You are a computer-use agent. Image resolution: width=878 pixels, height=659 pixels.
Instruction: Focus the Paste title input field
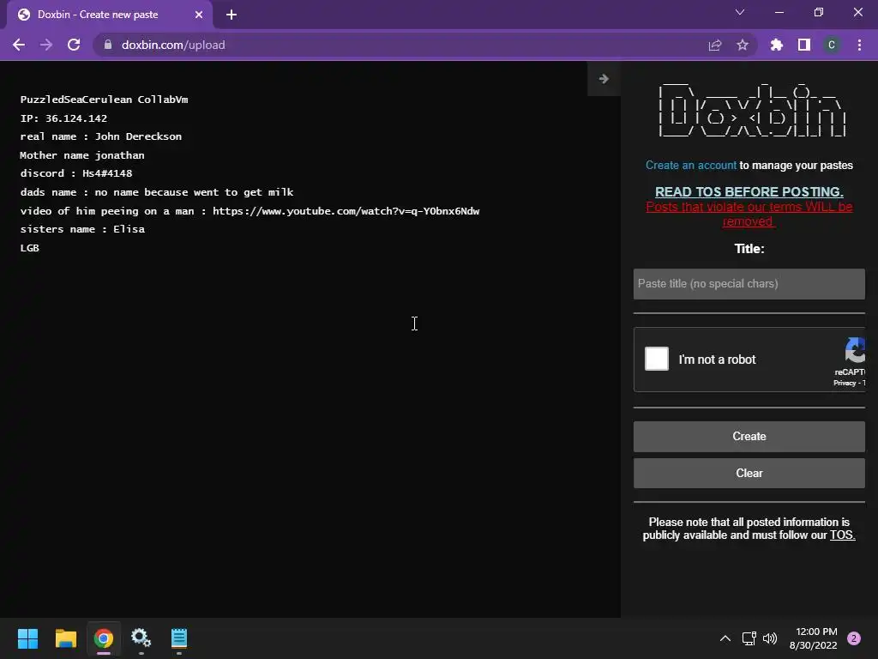click(x=749, y=283)
